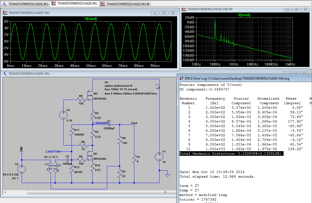Viewport: 312px width, 203px height.
Task: Select resistor R5 symbol
Action: coord(81,100)
